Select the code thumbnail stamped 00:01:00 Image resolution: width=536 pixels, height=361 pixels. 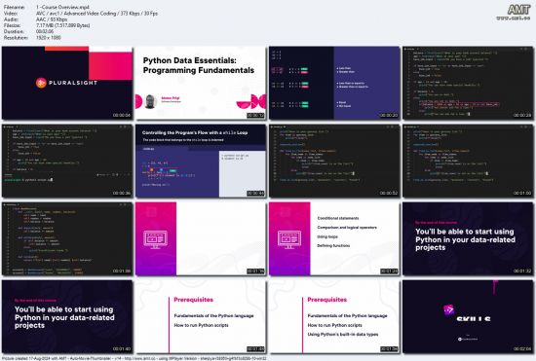(468, 161)
